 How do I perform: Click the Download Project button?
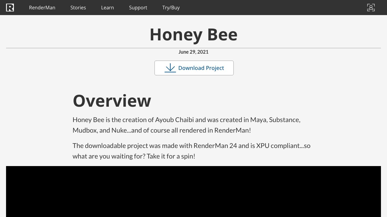tap(194, 68)
